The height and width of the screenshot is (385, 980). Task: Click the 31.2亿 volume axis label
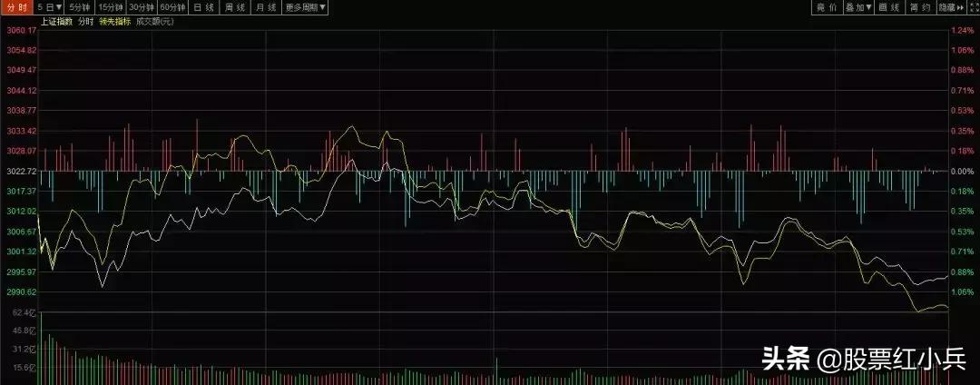(24, 348)
